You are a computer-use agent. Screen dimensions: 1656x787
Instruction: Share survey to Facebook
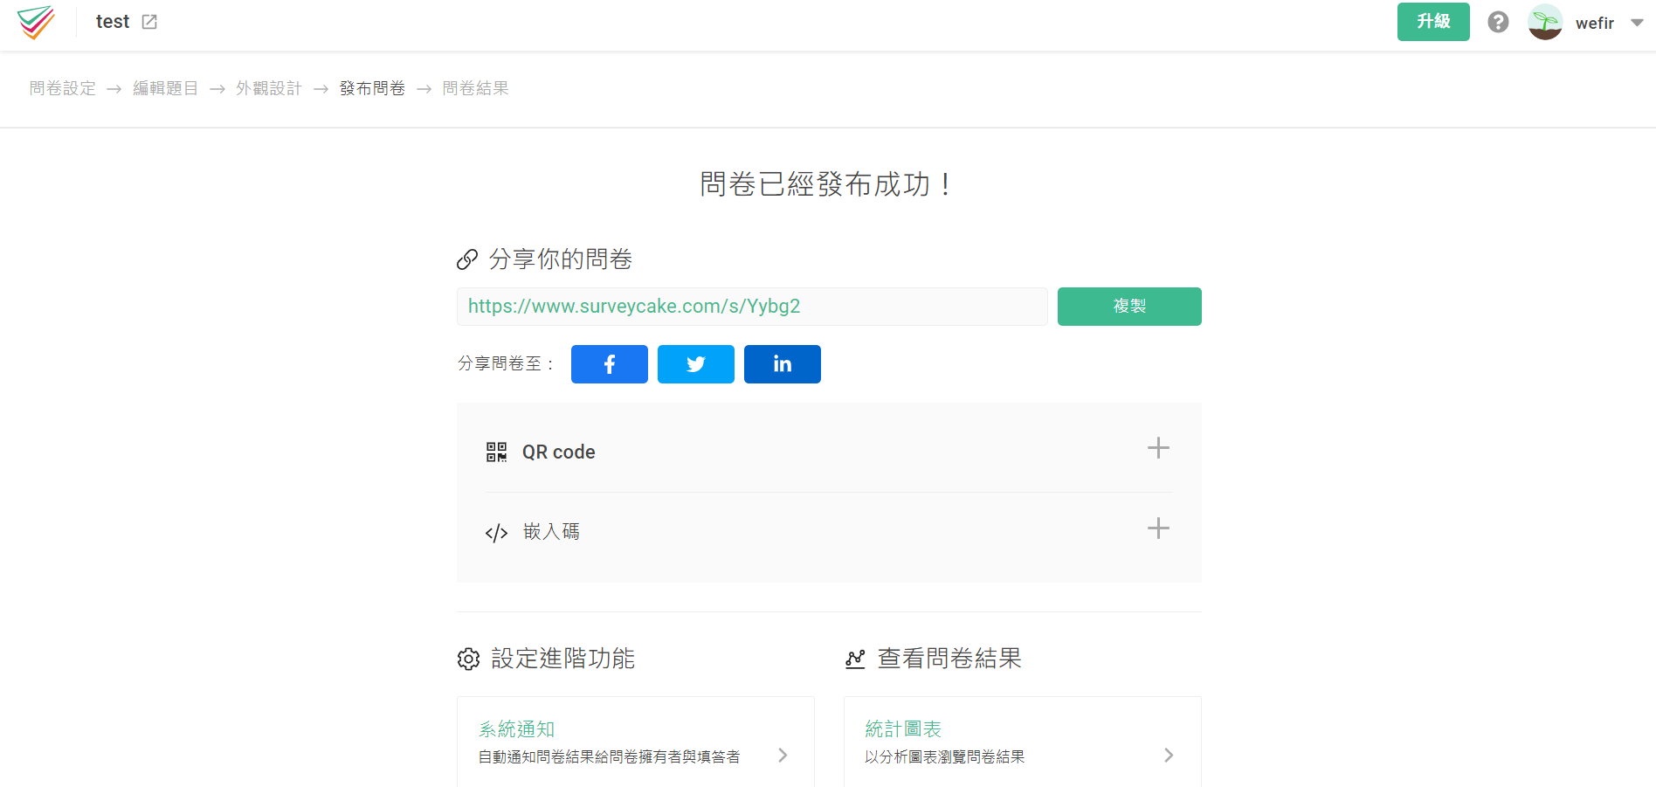[x=610, y=364]
